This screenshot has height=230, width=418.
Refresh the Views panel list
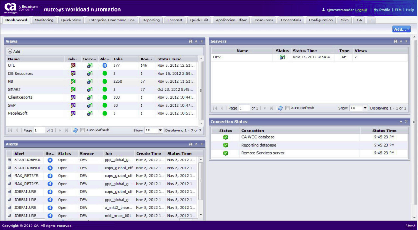click(x=75, y=130)
